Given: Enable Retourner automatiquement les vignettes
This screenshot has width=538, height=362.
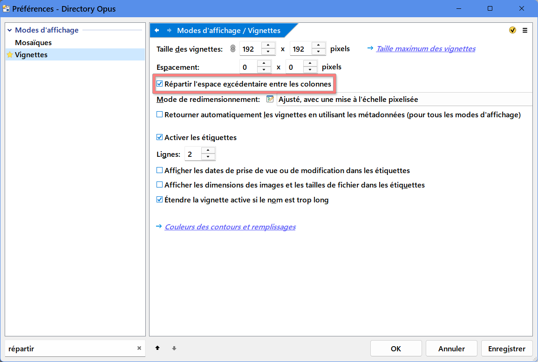Looking at the screenshot, I should pyautogui.click(x=160, y=114).
